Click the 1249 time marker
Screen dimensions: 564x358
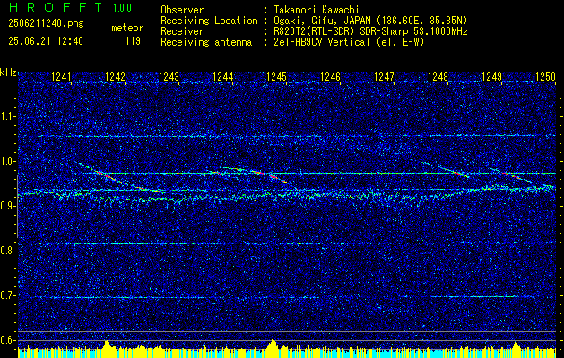click(491, 76)
